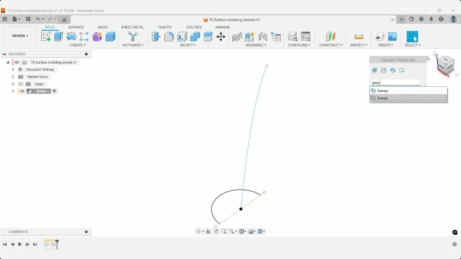Click the BROWSER panel options dot
Image resolution: width=461 pixels, height=259 pixels.
tap(86, 54)
